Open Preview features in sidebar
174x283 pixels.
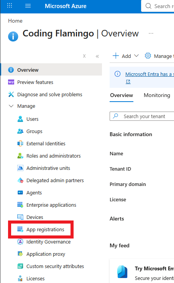[x=35, y=82]
